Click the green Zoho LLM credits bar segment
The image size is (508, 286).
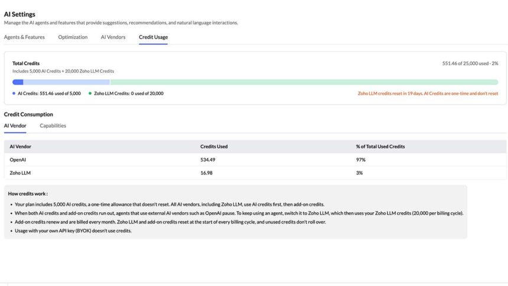304,82
